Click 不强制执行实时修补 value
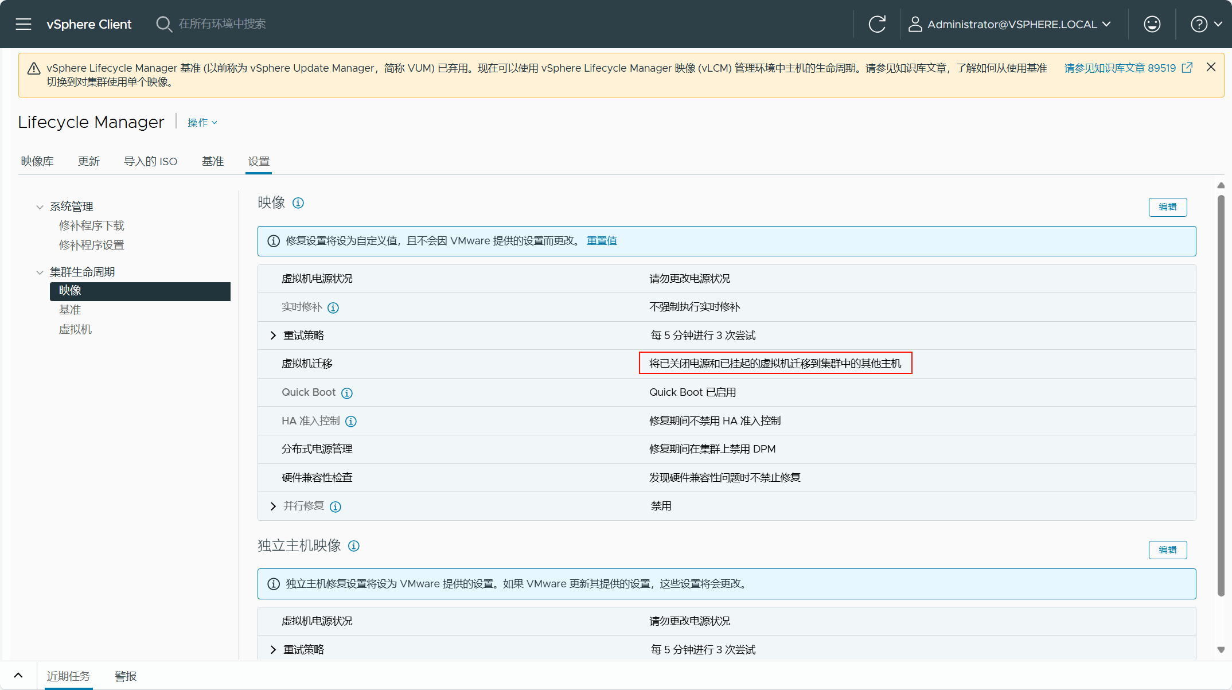The image size is (1232, 690). coord(694,307)
